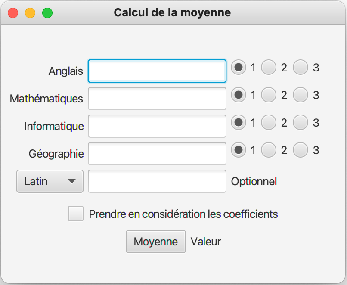Screen dimensions: 347x285
Task: Set Informatique coefficient to 2
Action: tap(269, 123)
